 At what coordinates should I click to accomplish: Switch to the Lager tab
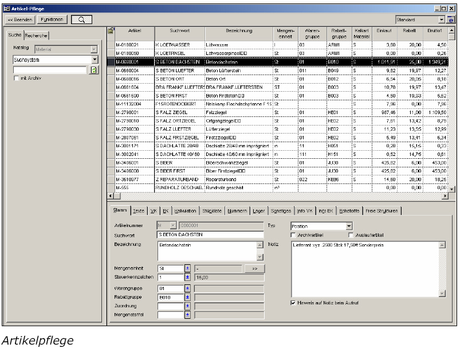click(258, 211)
